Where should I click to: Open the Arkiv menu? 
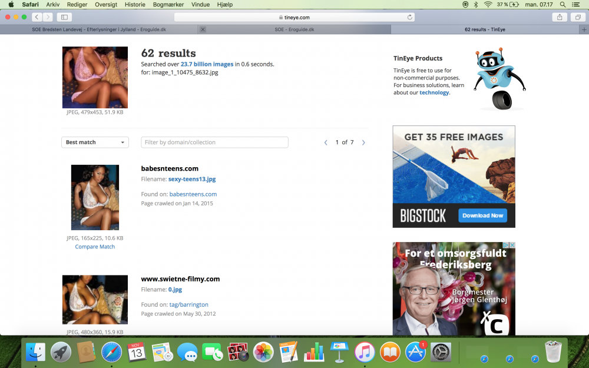click(x=52, y=5)
